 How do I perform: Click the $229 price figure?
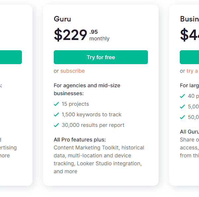pyautogui.click(x=71, y=35)
